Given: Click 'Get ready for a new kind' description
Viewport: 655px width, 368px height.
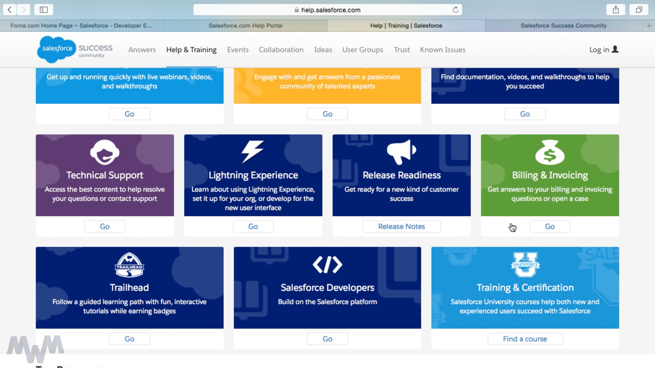Looking at the screenshot, I should (402, 194).
